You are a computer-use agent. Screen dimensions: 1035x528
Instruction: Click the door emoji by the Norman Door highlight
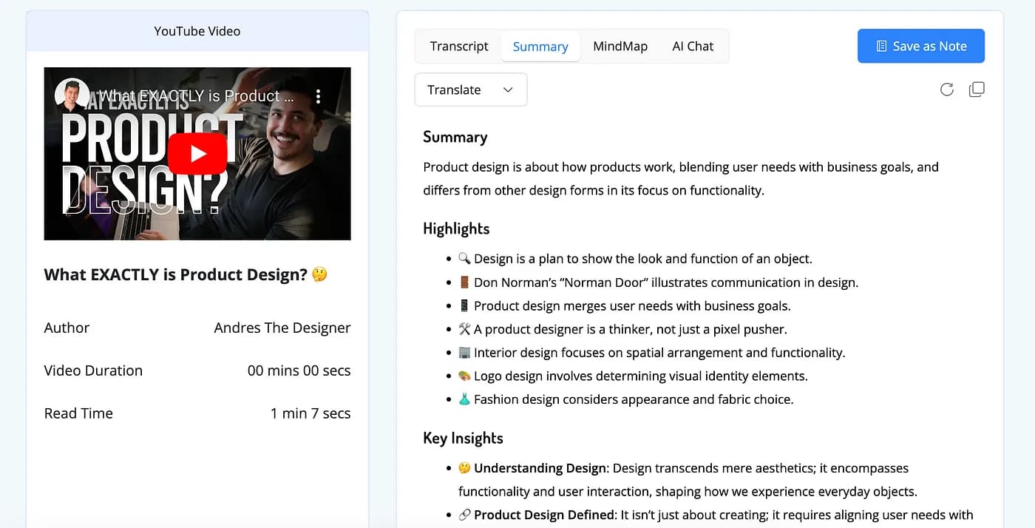[x=464, y=282]
